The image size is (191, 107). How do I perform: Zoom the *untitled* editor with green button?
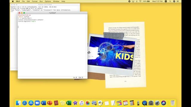24,13
